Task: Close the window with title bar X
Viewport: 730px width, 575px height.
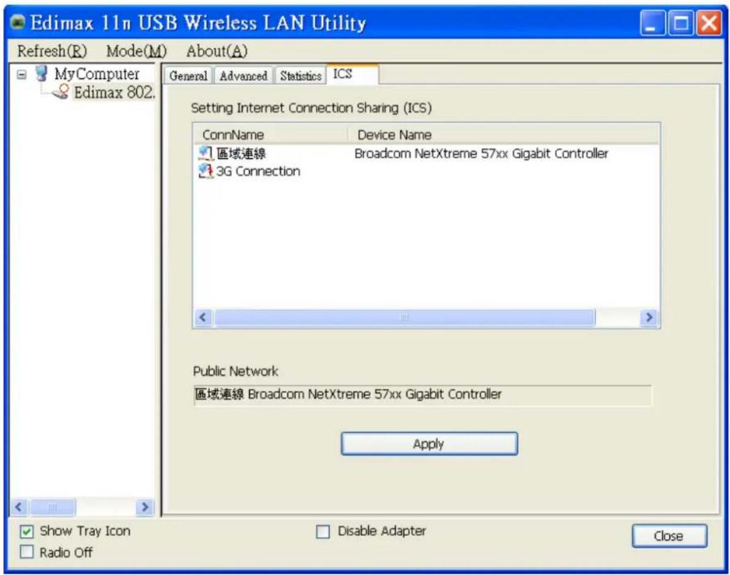Action: click(709, 23)
